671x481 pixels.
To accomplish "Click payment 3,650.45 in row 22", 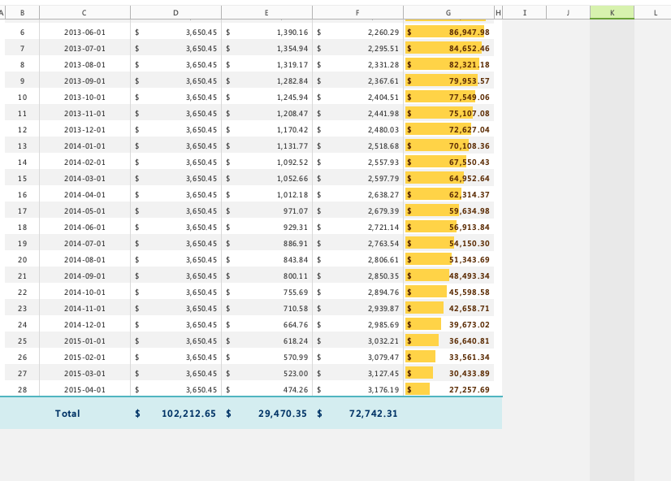I will 175,292.
